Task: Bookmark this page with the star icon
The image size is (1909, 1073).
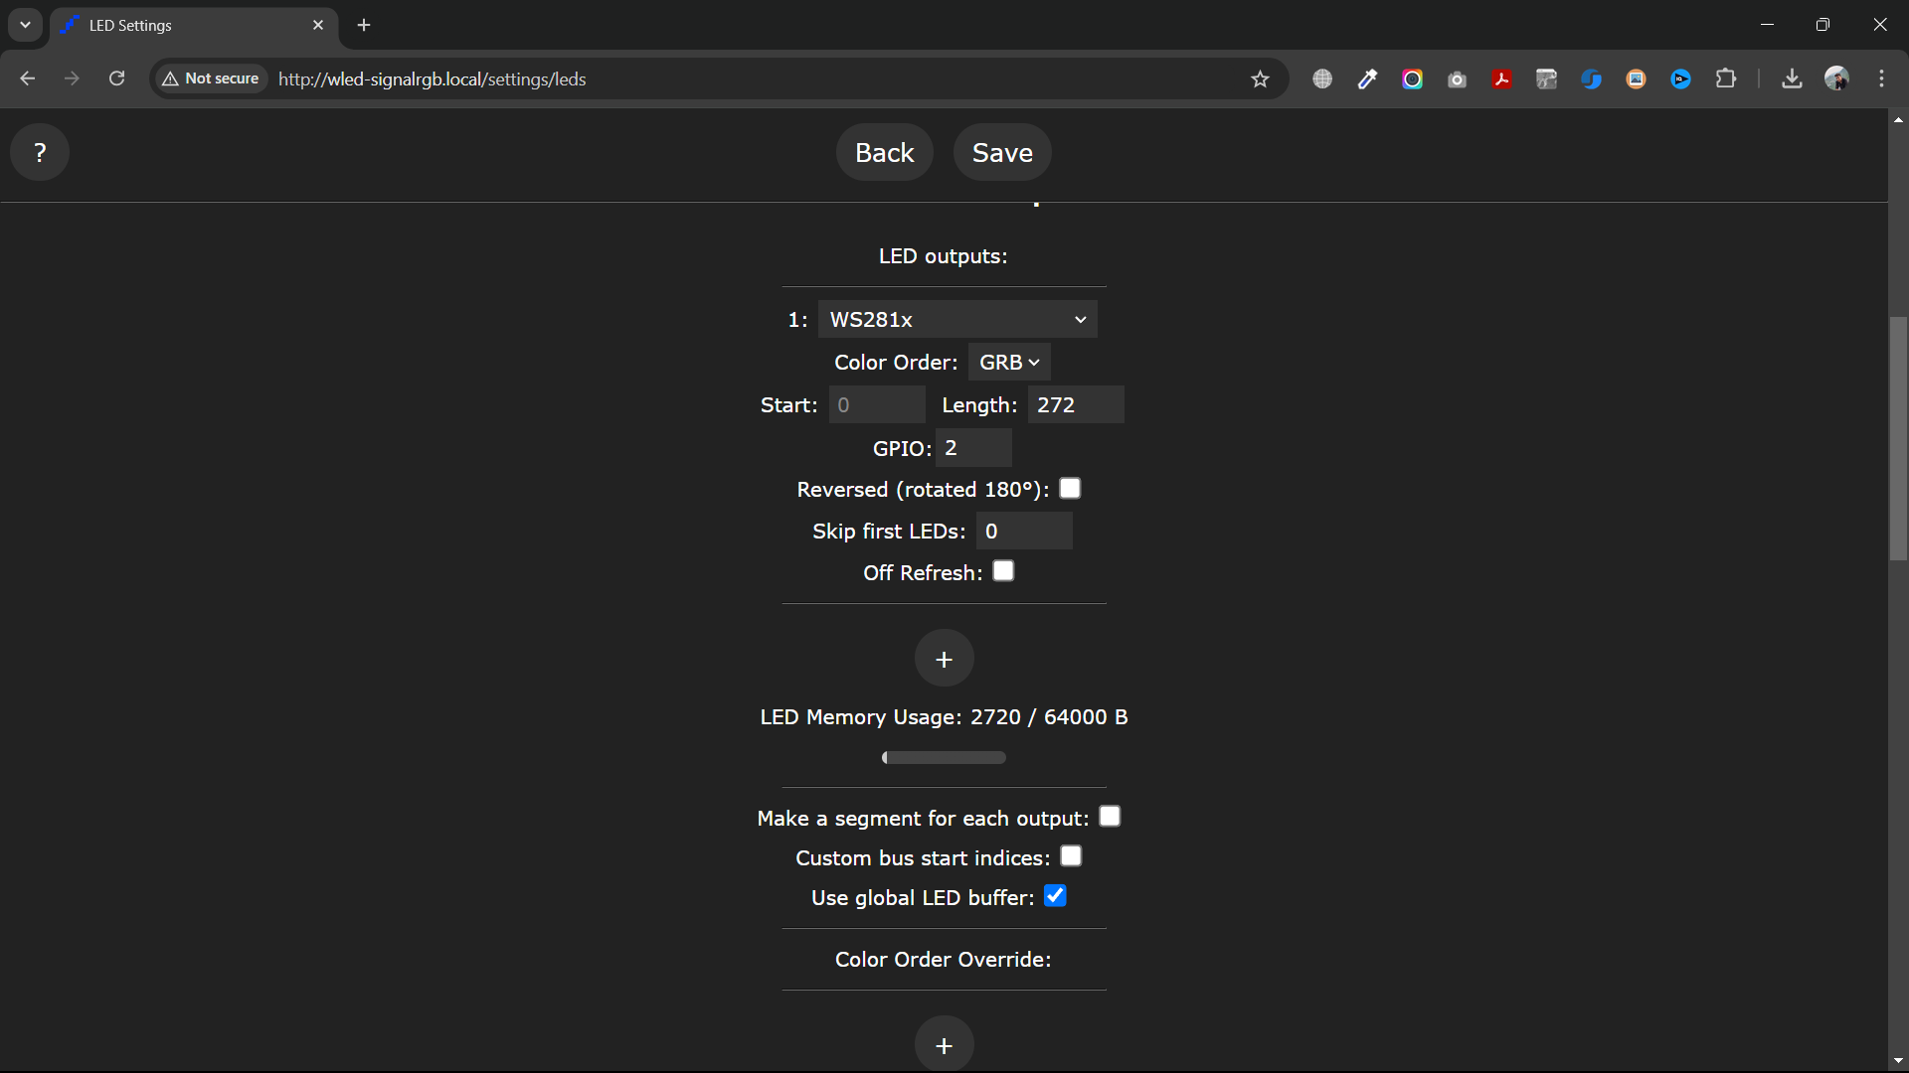Action: tap(1260, 79)
